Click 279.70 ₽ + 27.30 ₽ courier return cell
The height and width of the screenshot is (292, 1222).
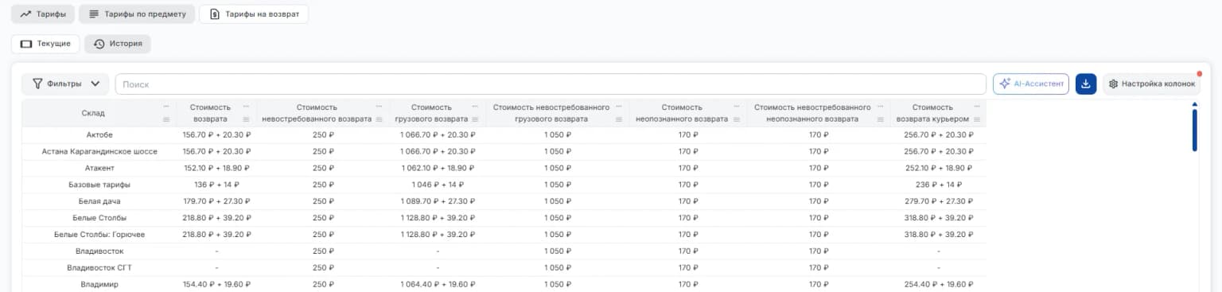click(x=939, y=201)
